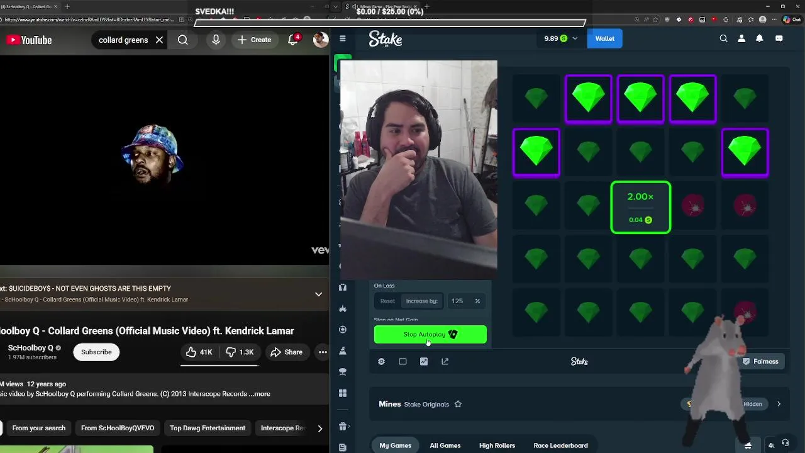The height and width of the screenshot is (453, 805).
Task: Click the Fairness button
Action: (x=760, y=361)
